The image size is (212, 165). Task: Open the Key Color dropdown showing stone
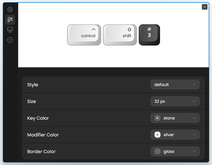[175, 118]
